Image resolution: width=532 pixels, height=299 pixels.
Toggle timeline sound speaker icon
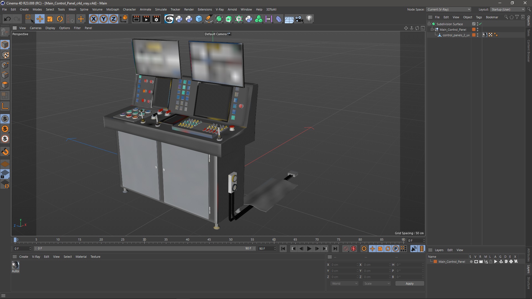[x=414, y=249]
